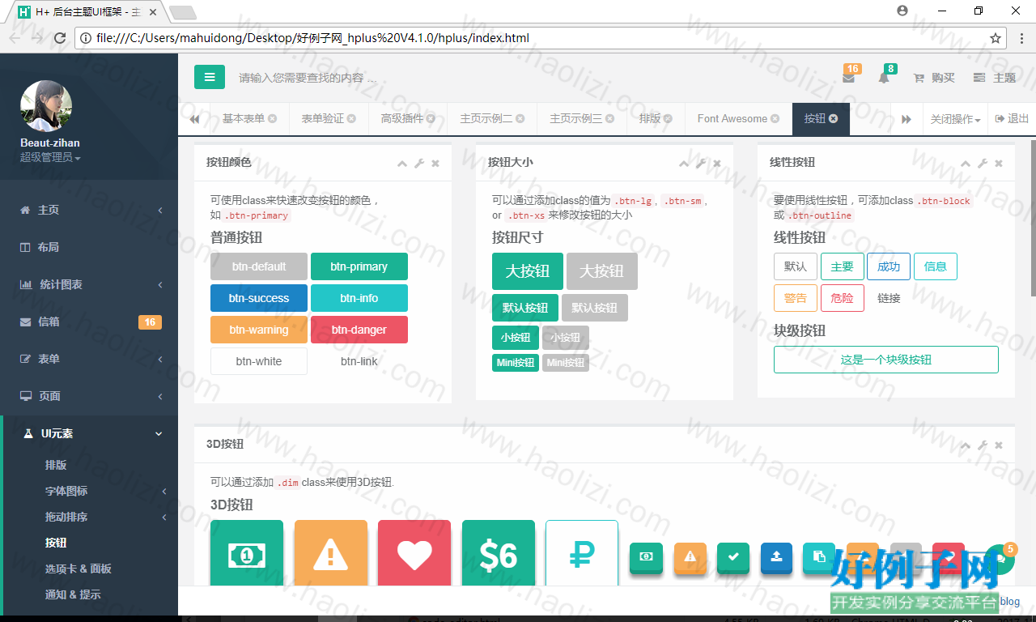This screenshot has width=1036, height=622.
Task: Close the 线性按钮 panel
Action: (999, 163)
